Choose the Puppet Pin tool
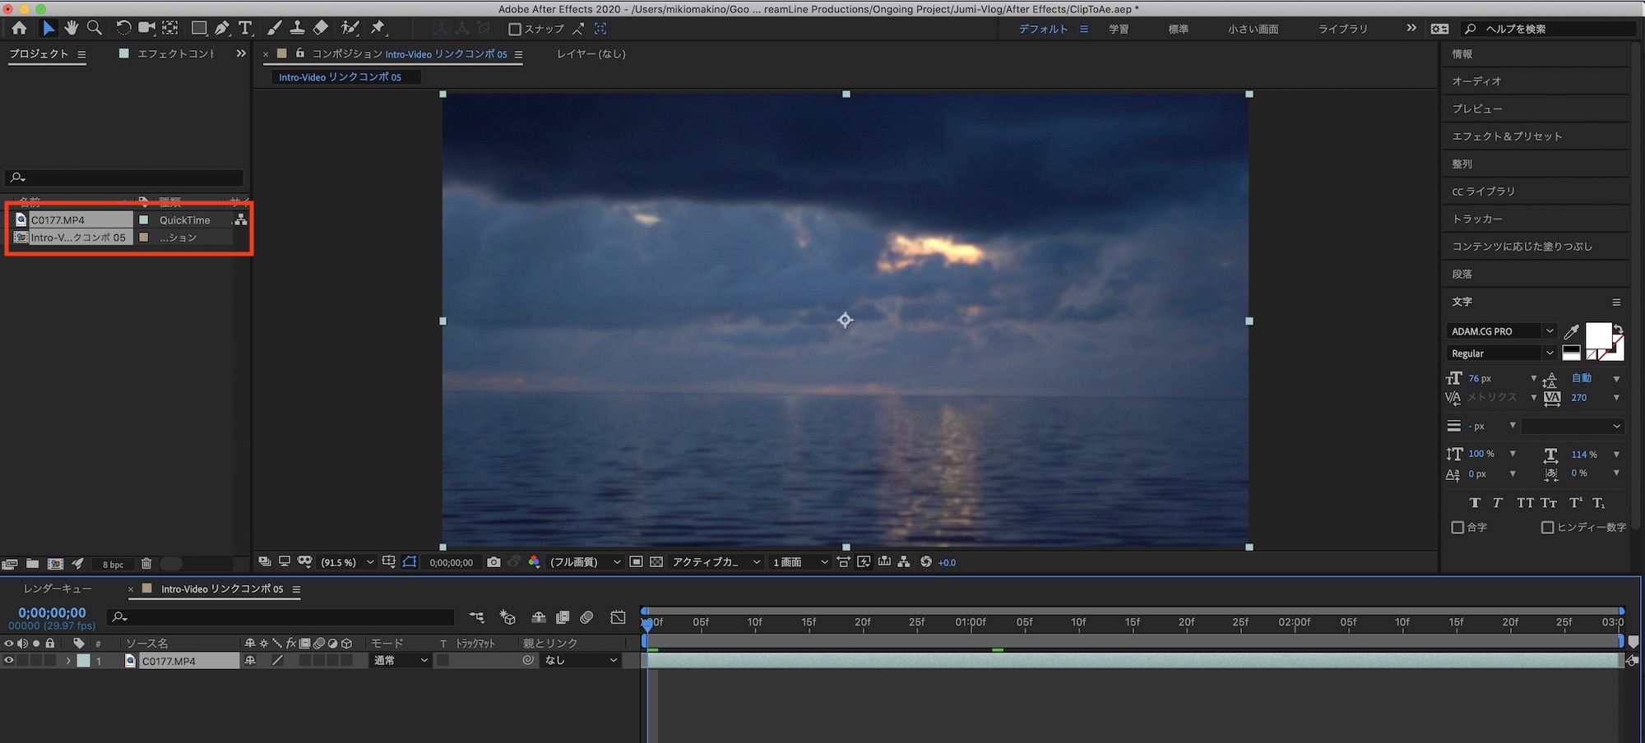 [x=378, y=28]
